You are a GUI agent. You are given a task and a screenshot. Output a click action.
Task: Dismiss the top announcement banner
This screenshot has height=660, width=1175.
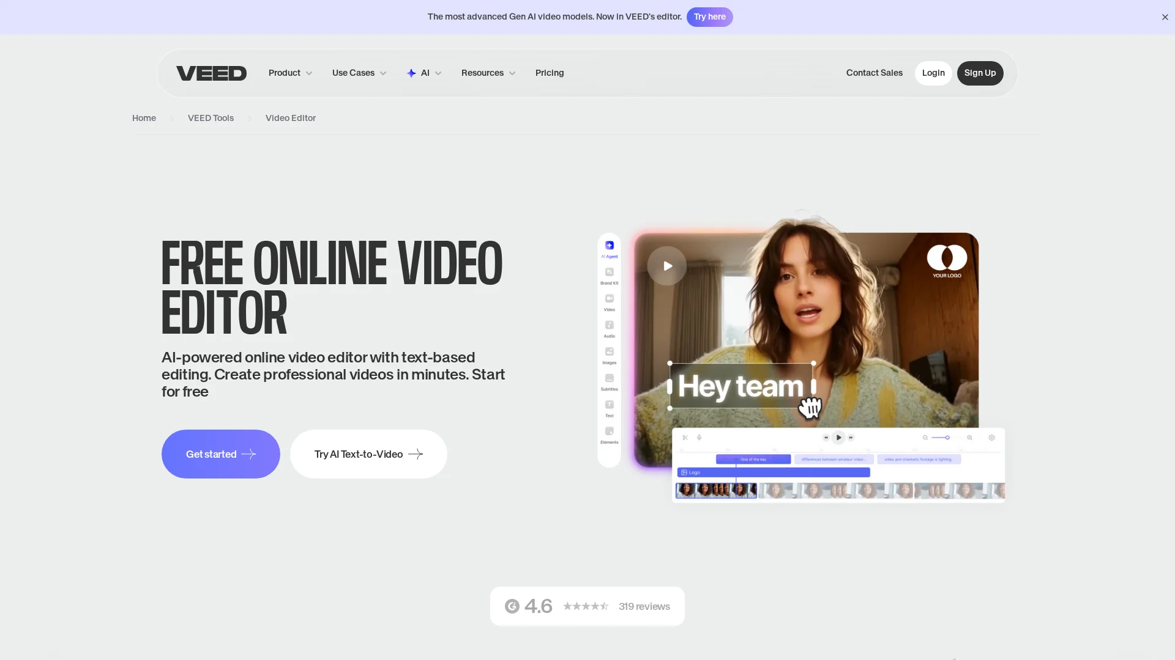click(x=1165, y=17)
